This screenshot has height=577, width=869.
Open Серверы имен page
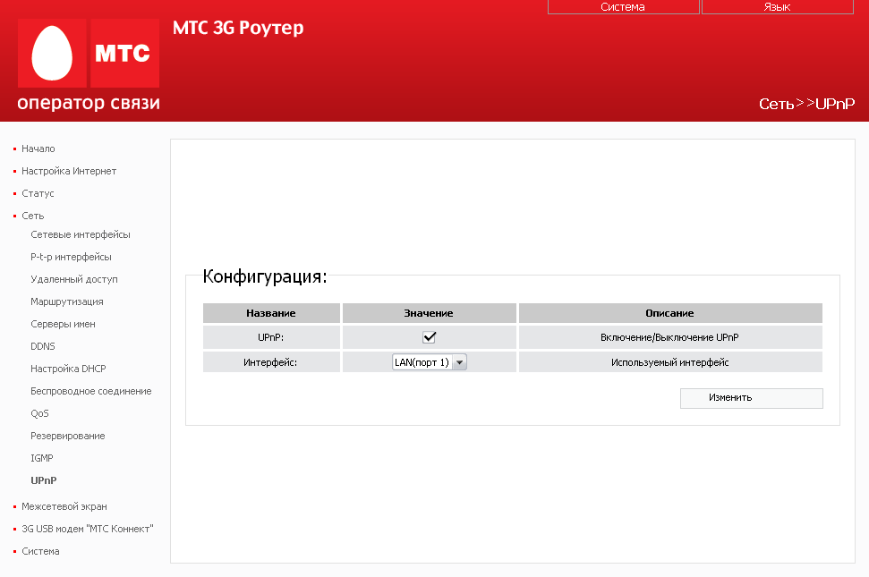tap(64, 324)
